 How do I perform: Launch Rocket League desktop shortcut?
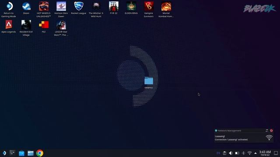79,8
